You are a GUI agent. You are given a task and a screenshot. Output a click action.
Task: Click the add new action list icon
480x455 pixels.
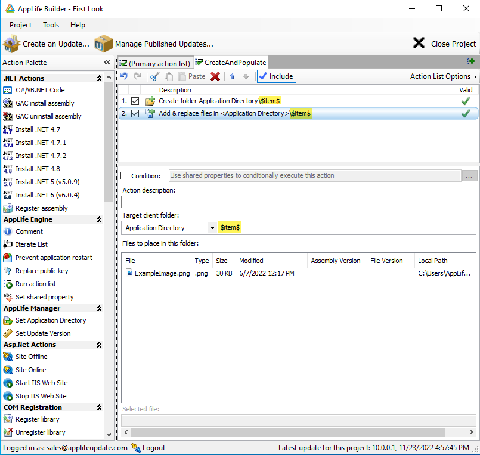[471, 61]
